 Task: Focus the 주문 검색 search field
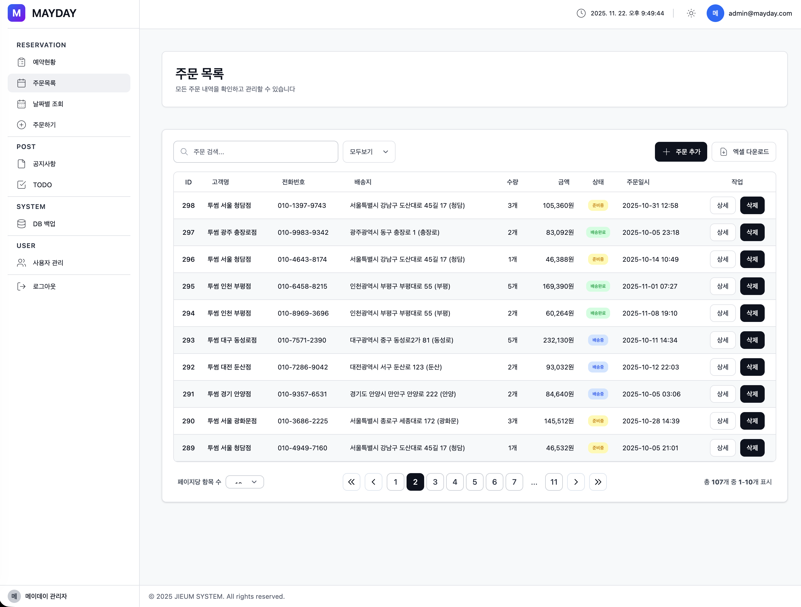click(x=256, y=152)
